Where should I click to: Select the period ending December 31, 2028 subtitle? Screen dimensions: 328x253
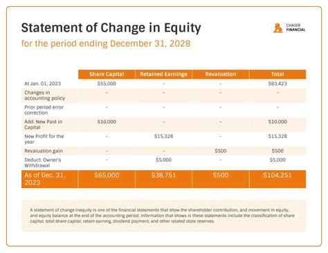[x=106, y=44]
